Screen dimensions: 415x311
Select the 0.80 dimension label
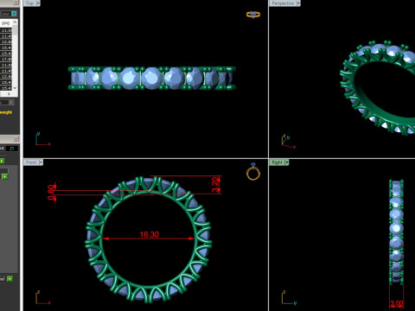[x=51, y=192]
